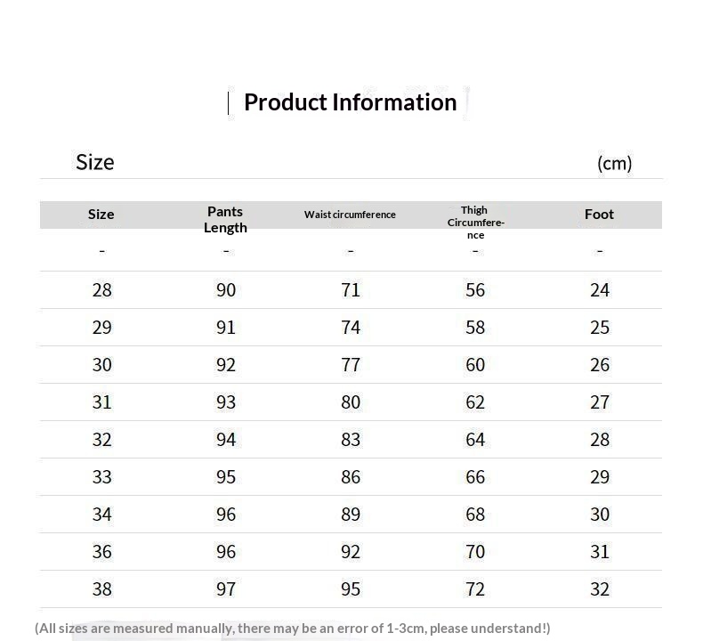Image resolution: width=703 pixels, height=641 pixels.
Task: Select thigh circumference value 60
Action: point(475,365)
